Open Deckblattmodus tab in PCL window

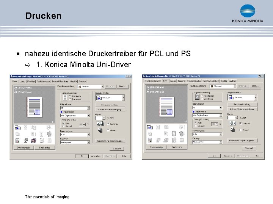click(x=43, y=81)
